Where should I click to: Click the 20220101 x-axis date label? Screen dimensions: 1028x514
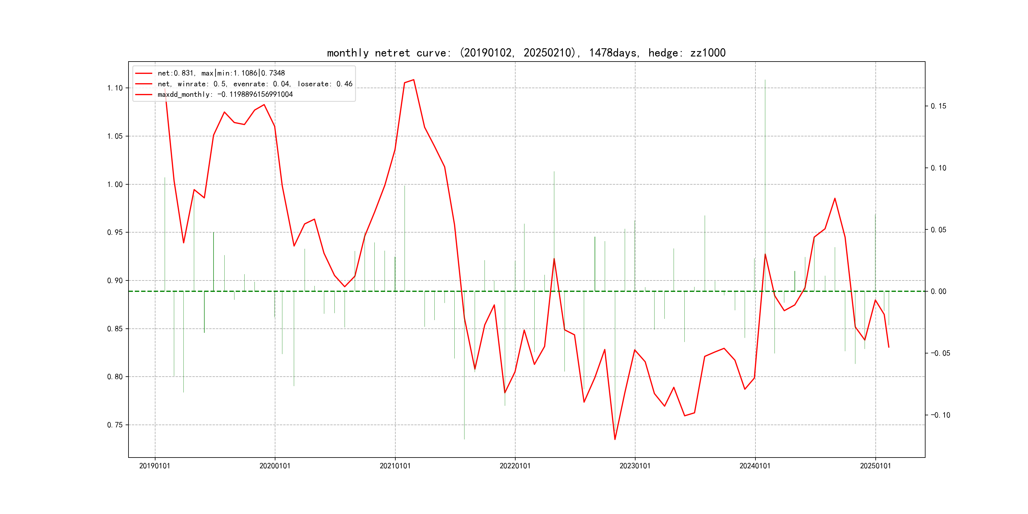click(x=515, y=466)
